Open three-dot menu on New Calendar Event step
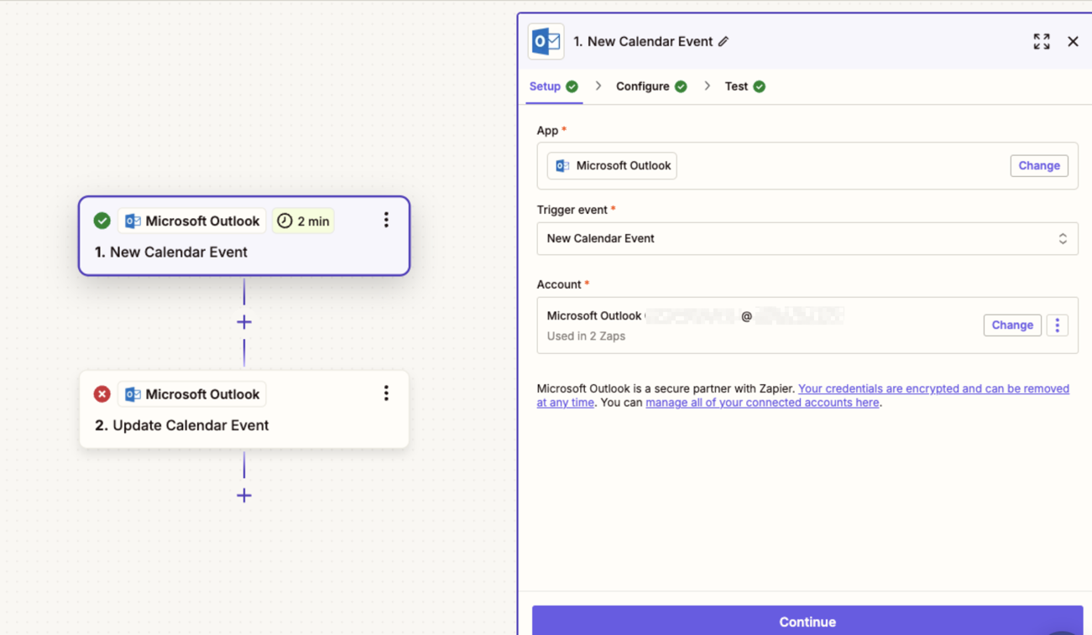 (386, 221)
